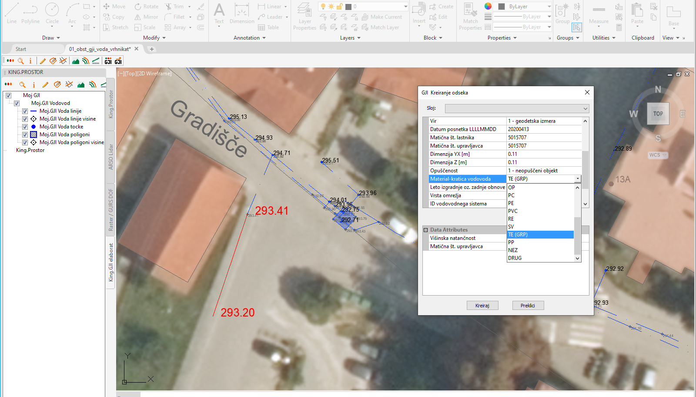
Task: Click the Prekliči button
Action: point(528,306)
